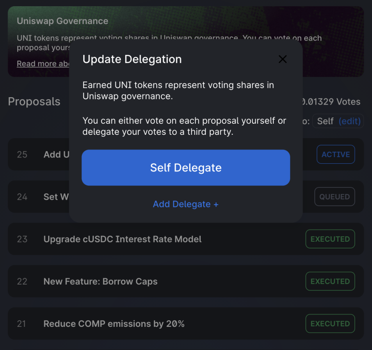Click EXECUTED badge on proposal 21
The height and width of the screenshot is (350, 372).
[330, 324]
